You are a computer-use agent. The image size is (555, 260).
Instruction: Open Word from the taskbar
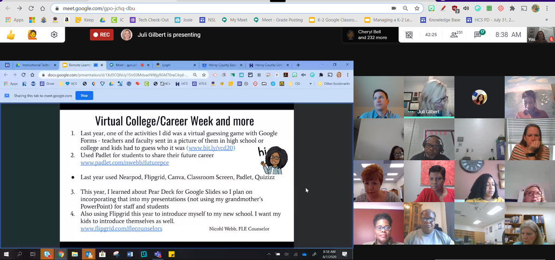click(x=129, y=254)
